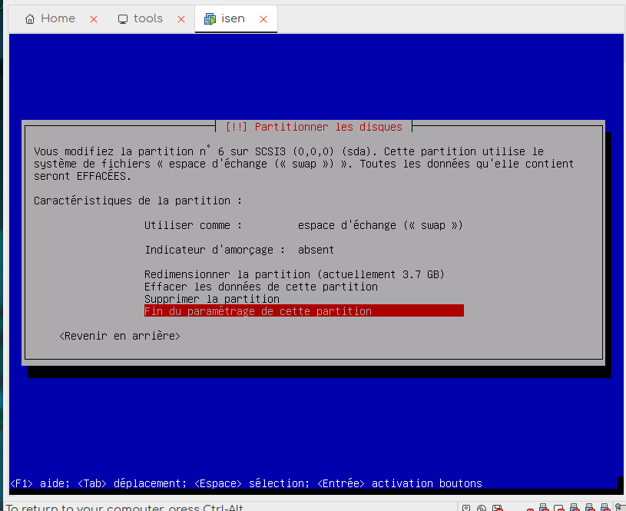Choose 'Effacer les données de cette partition'
The image size is (626, 511).
(x=261, y=287)
